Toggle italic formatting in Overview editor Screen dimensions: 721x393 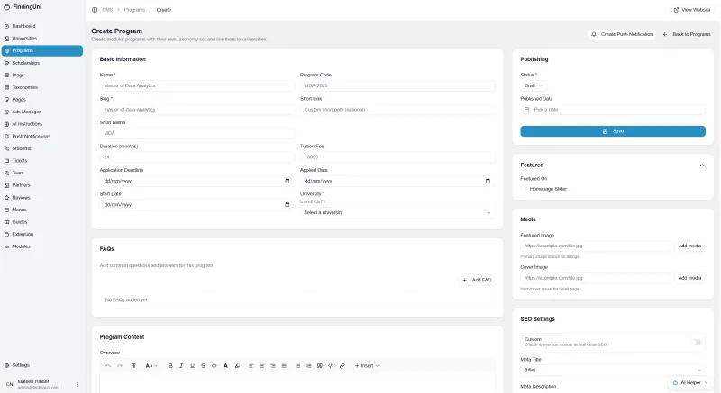pos(181,365)
